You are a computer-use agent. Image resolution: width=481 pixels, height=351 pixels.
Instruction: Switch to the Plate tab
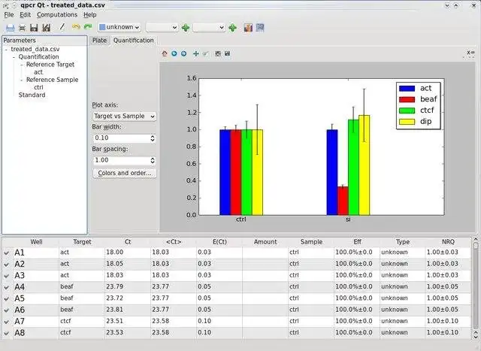[99, 41]
